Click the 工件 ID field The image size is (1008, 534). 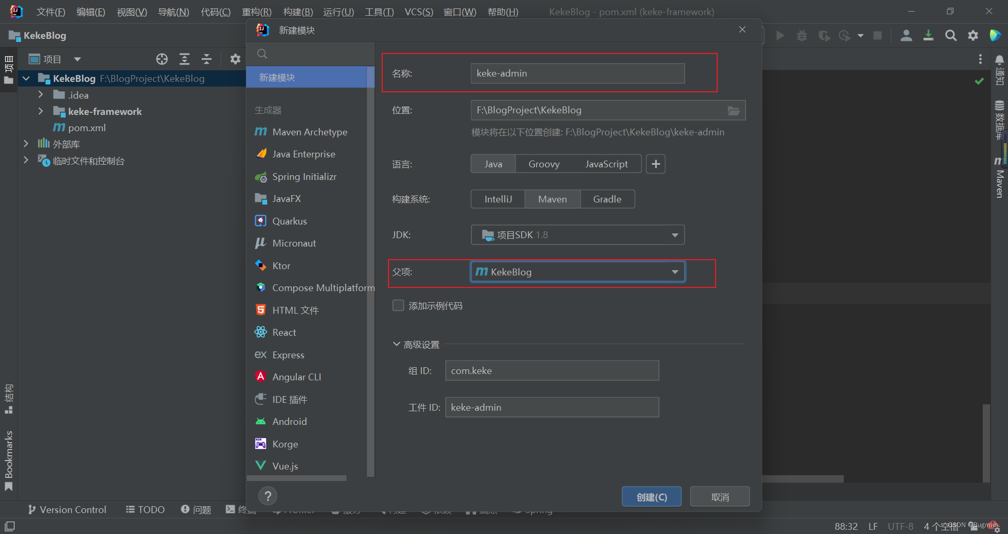552,408
